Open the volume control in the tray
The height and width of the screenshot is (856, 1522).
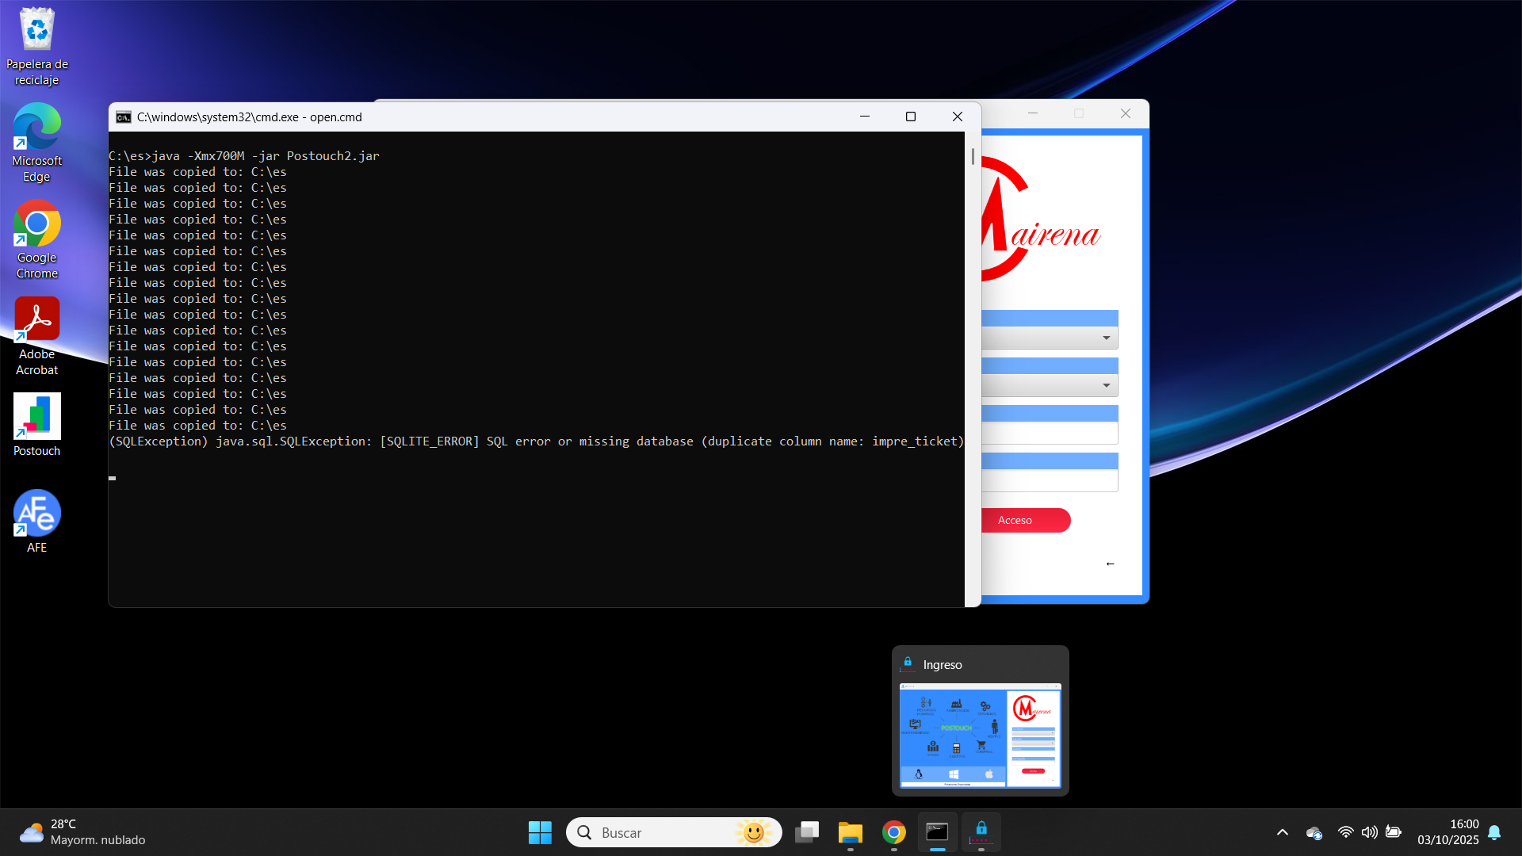[1369, 832]
